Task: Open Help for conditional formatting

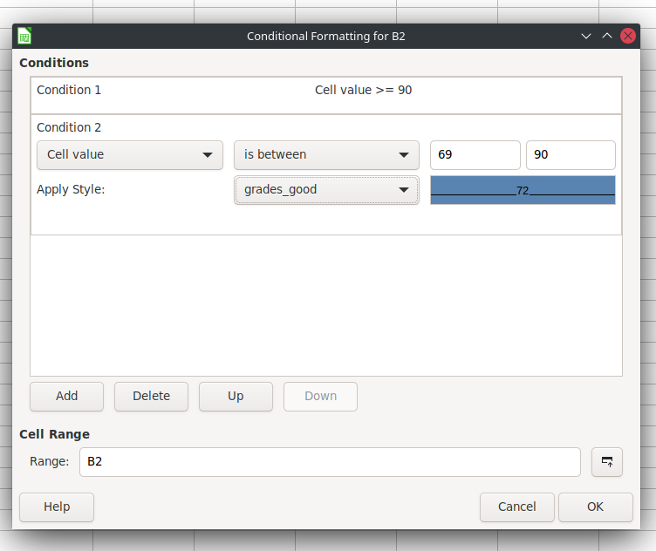Action: tap(57, 507)
